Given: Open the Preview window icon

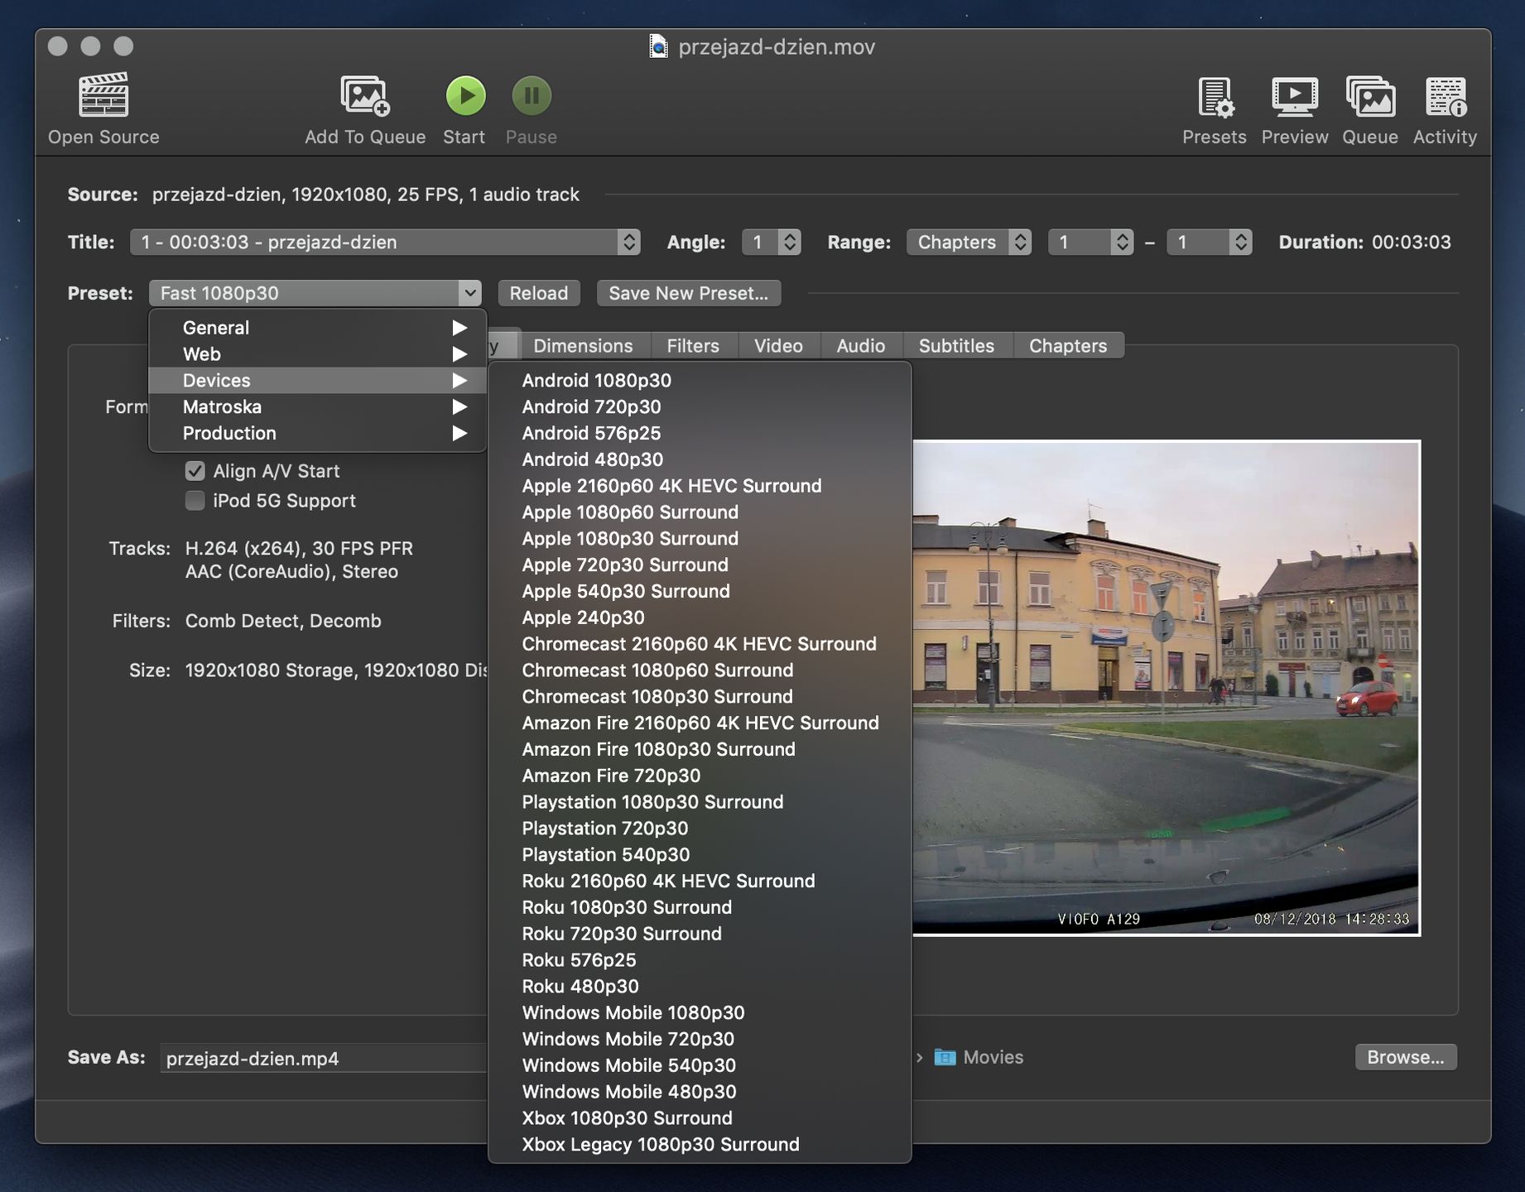Looking at the screenshot, I should (1293, 98).
